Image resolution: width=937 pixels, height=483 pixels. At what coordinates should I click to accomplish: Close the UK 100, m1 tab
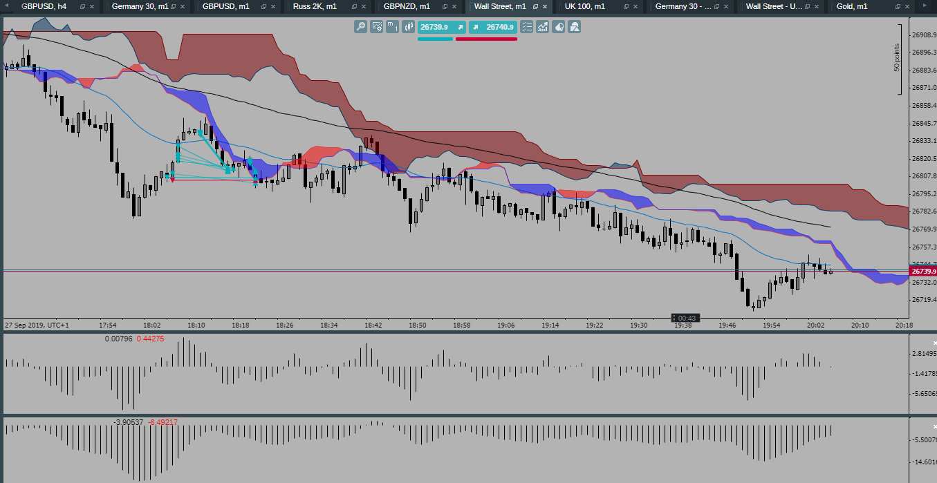point(636,6)
